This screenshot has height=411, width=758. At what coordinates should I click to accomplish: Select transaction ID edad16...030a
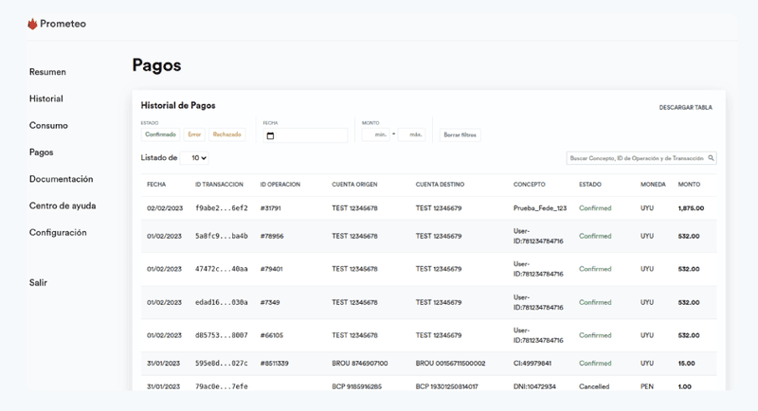point(222,302)
